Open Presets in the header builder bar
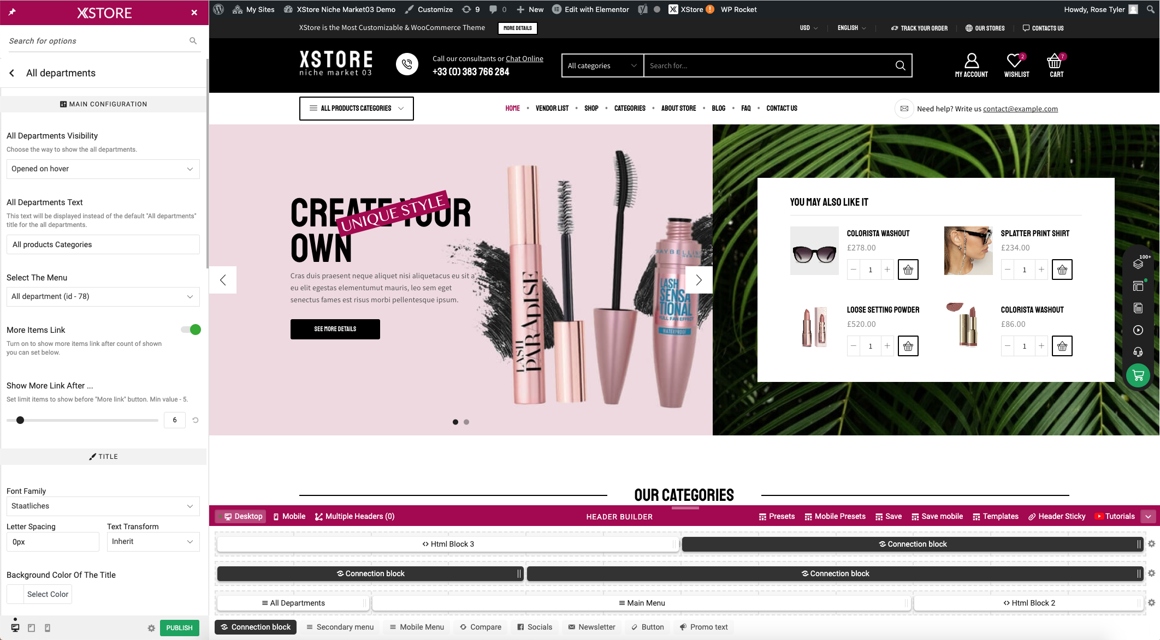This screenshot has width=1160, height=640. tap(777, 516)
